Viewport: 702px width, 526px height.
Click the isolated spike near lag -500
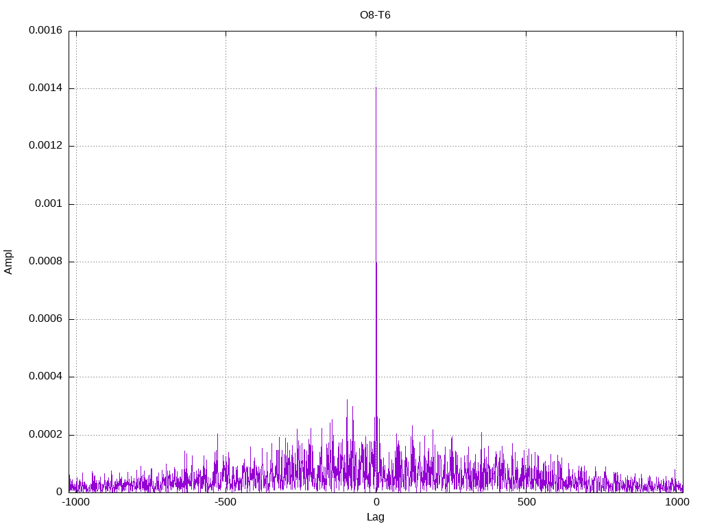pos(217,435)
